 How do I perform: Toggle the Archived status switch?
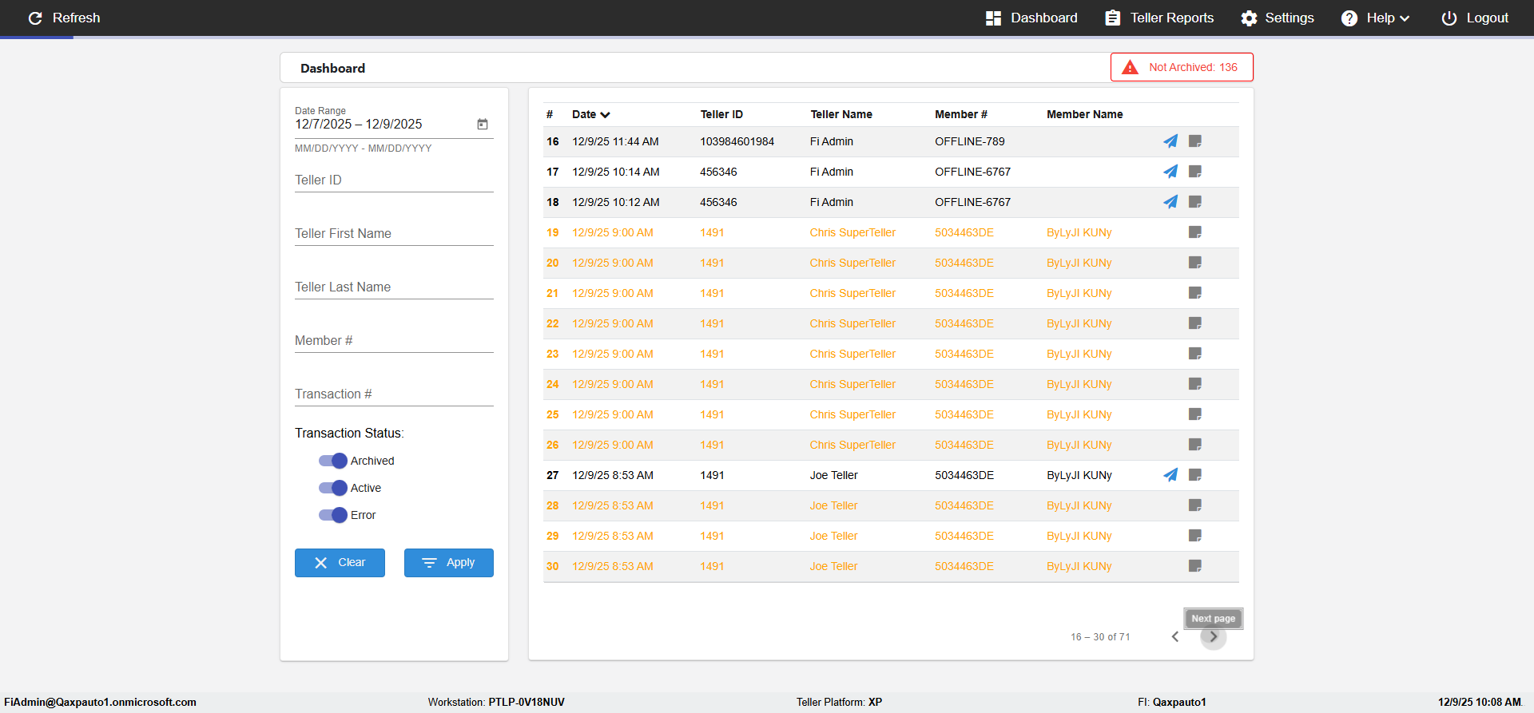333,461
